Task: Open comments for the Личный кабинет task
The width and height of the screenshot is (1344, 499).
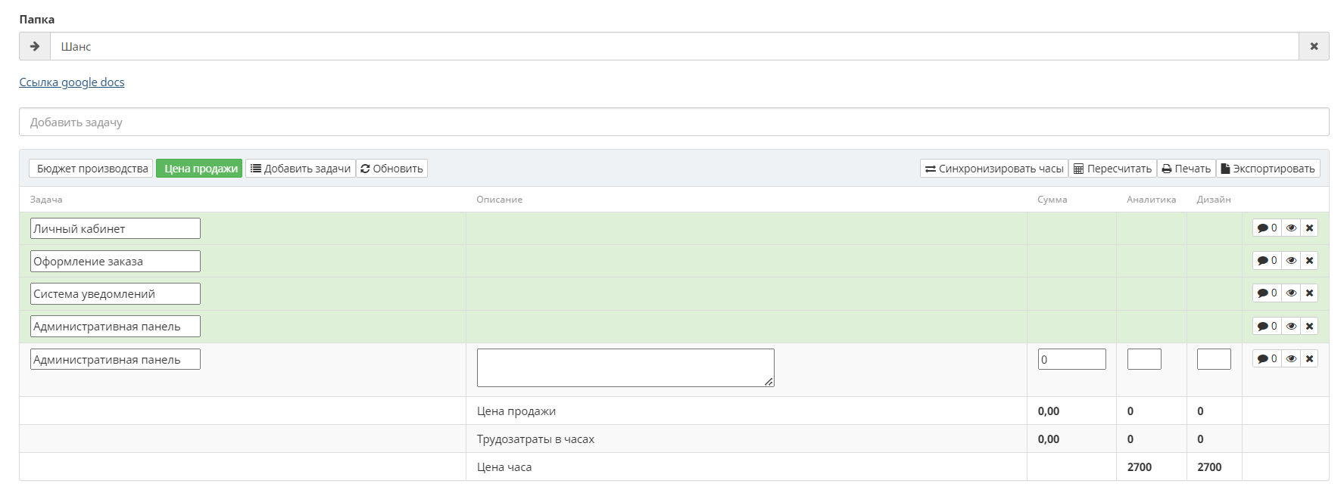Action: (1267, 228)
